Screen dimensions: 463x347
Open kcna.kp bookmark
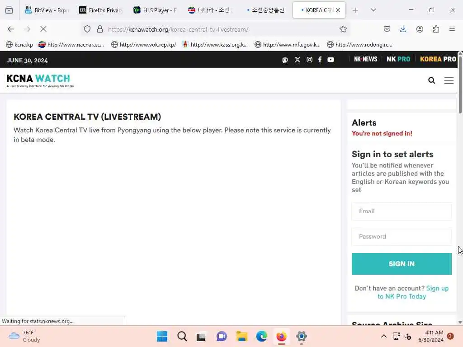(x=19, y=45)
